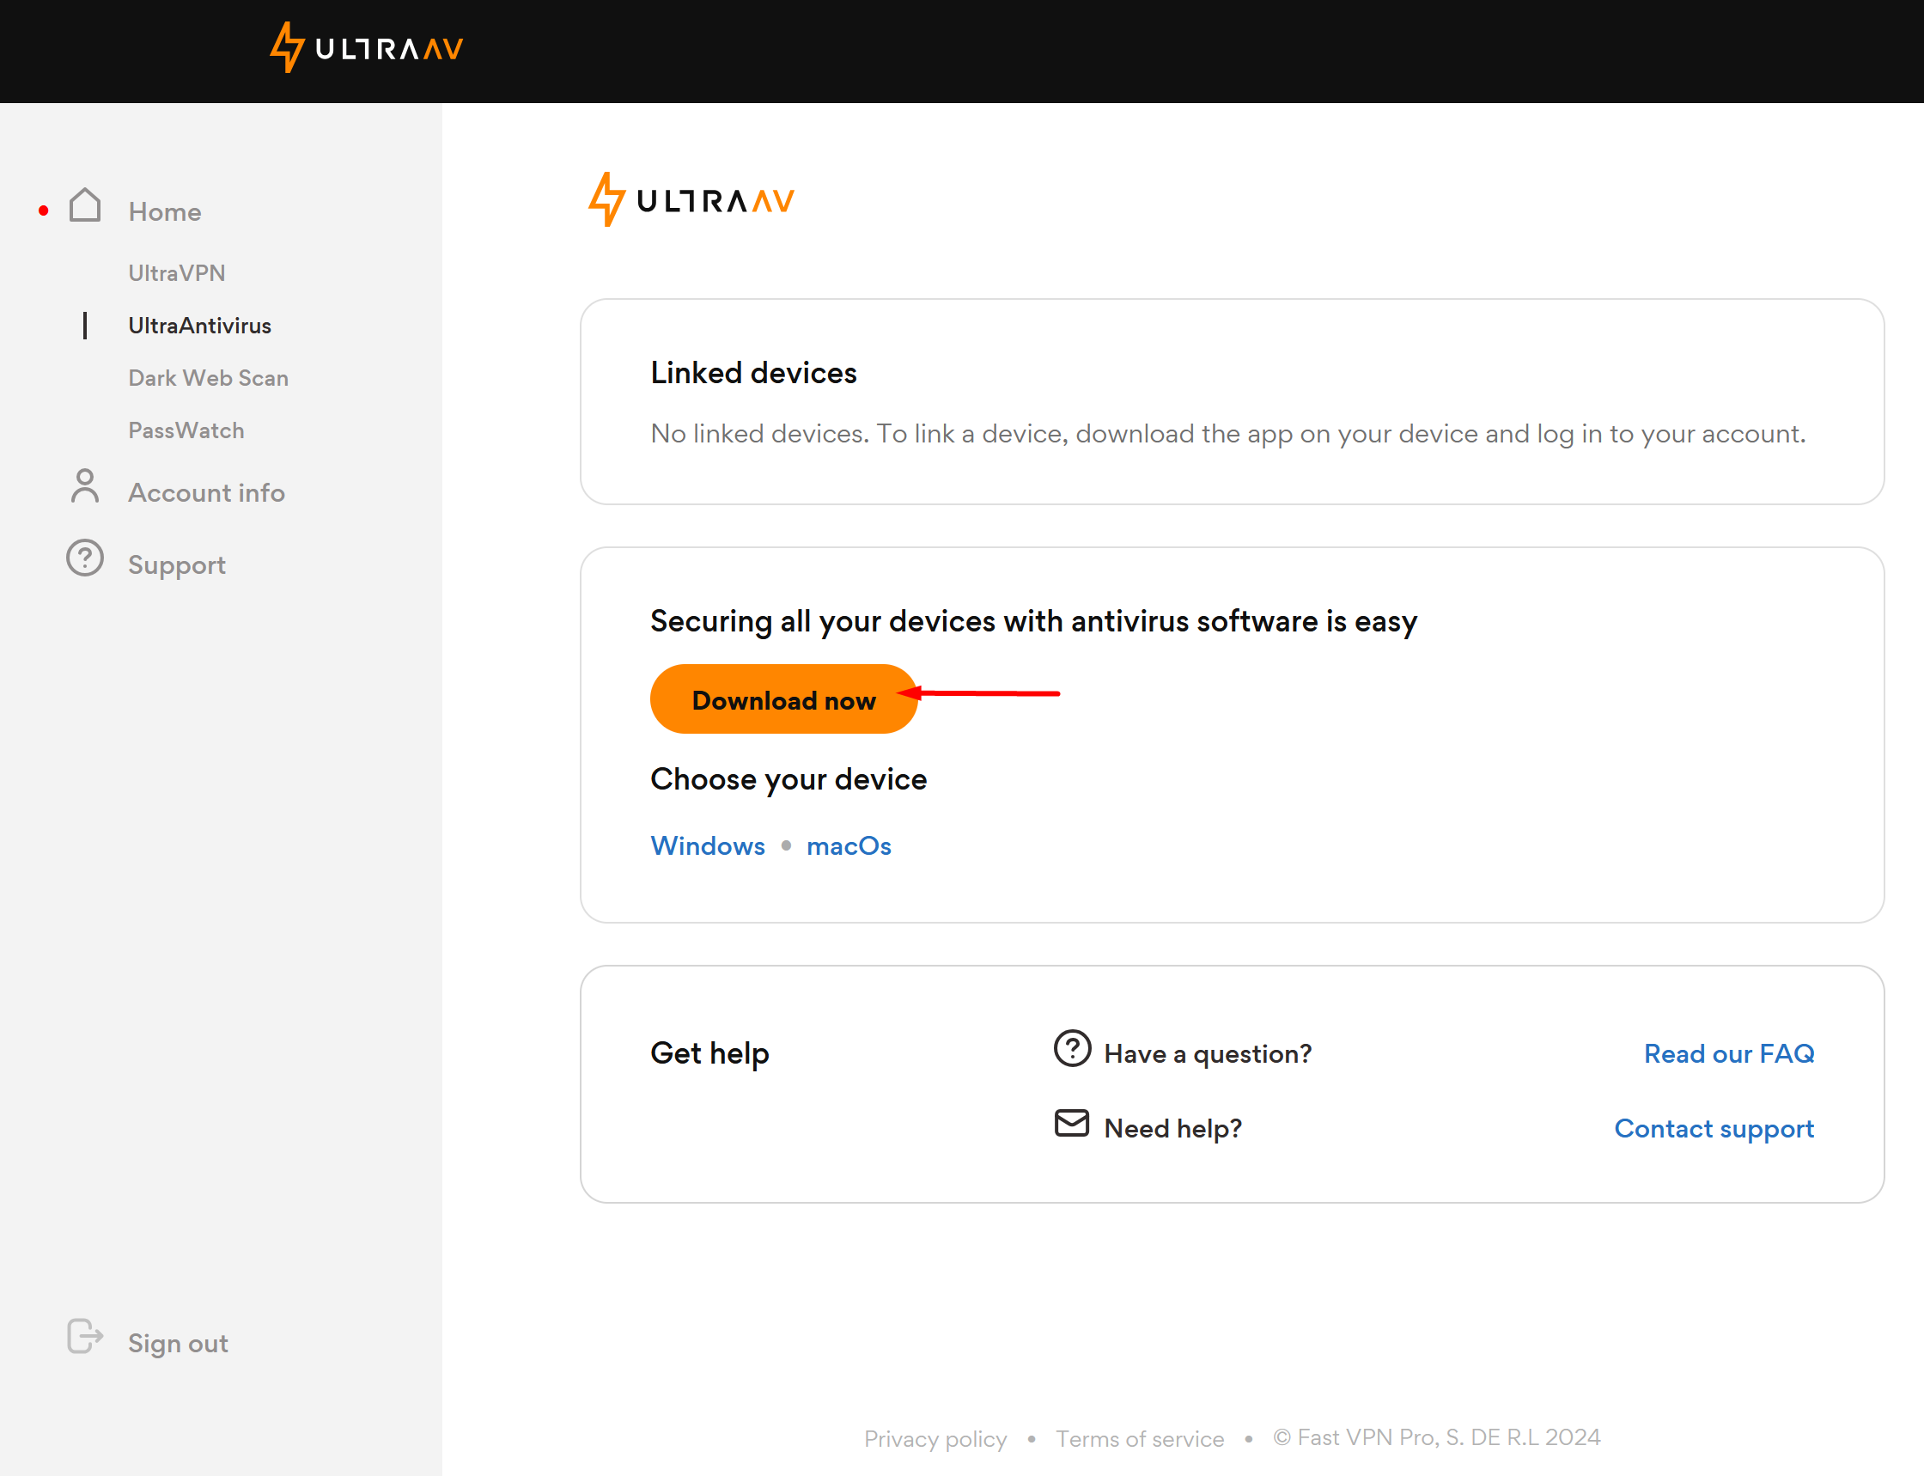The image size is (1924, 1476).
Task: Sign out of the account
Action: 179,1344
